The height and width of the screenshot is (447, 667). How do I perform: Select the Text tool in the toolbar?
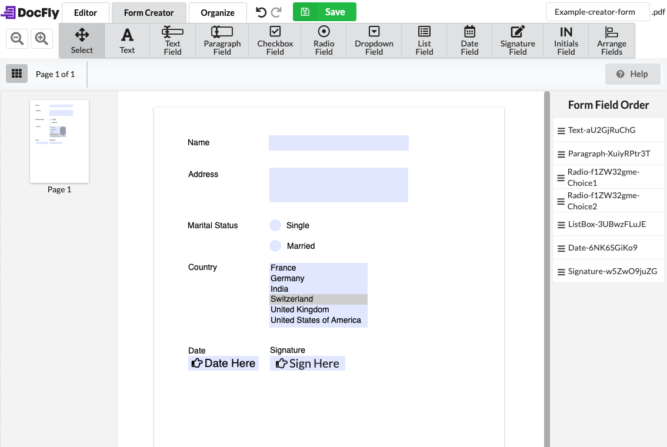[127, 40]
